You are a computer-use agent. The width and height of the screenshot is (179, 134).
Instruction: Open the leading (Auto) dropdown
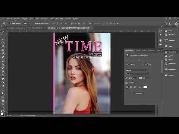pos(136,83)
